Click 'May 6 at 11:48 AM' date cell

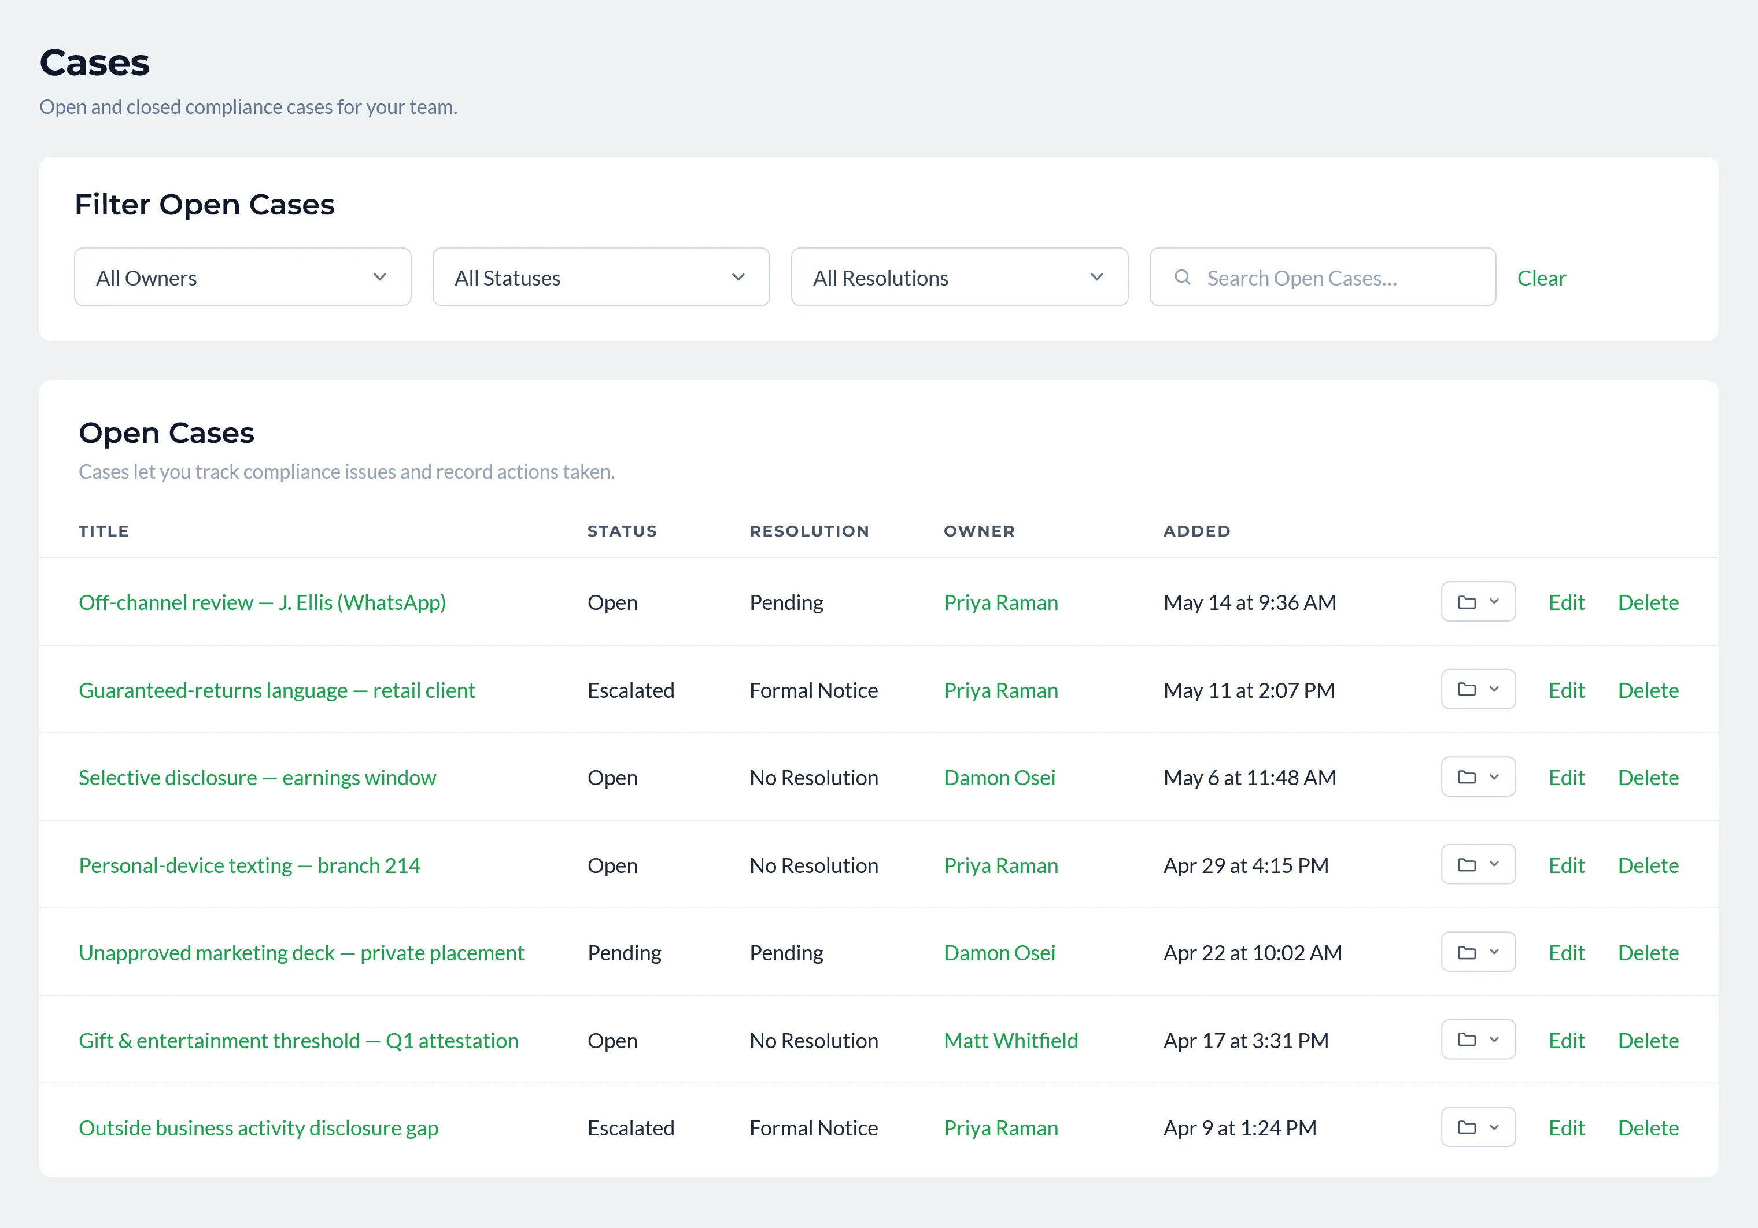click(1250, 778)
